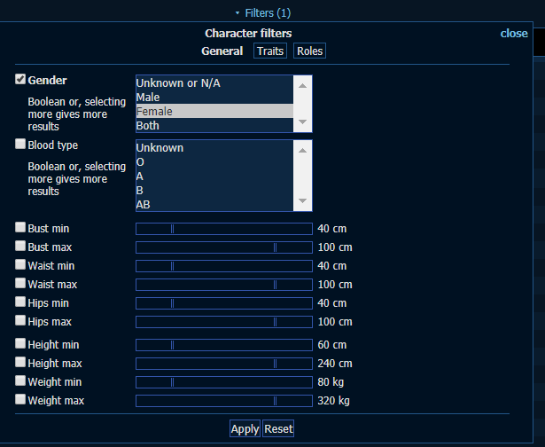The image size is (545, 447).
Task: Click the close link in filters panel
Action: pos(514,34)
